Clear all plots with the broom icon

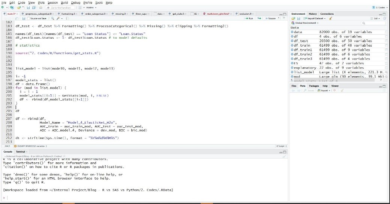pyautogui.click(x=342, y=91)
